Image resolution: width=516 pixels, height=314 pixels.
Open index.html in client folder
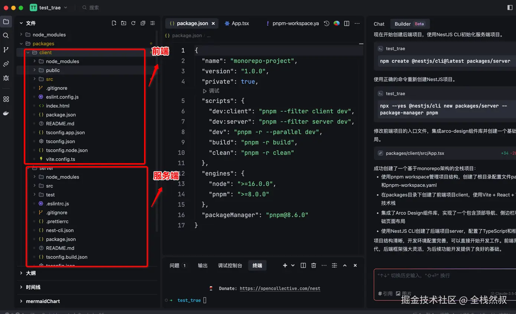pos(58,106)
